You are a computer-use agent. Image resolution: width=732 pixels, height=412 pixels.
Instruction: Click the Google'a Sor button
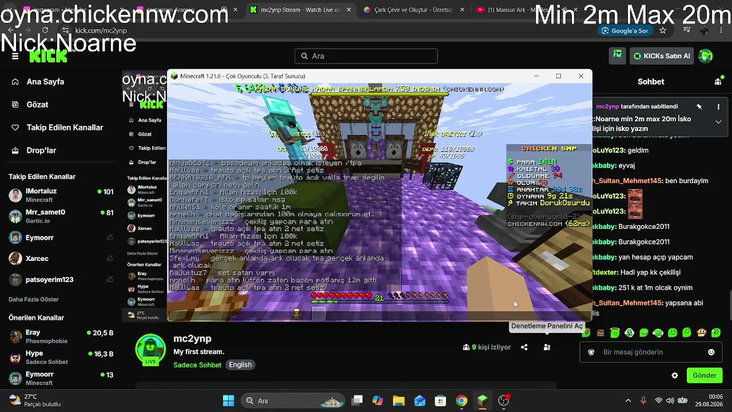coord(624,30)
